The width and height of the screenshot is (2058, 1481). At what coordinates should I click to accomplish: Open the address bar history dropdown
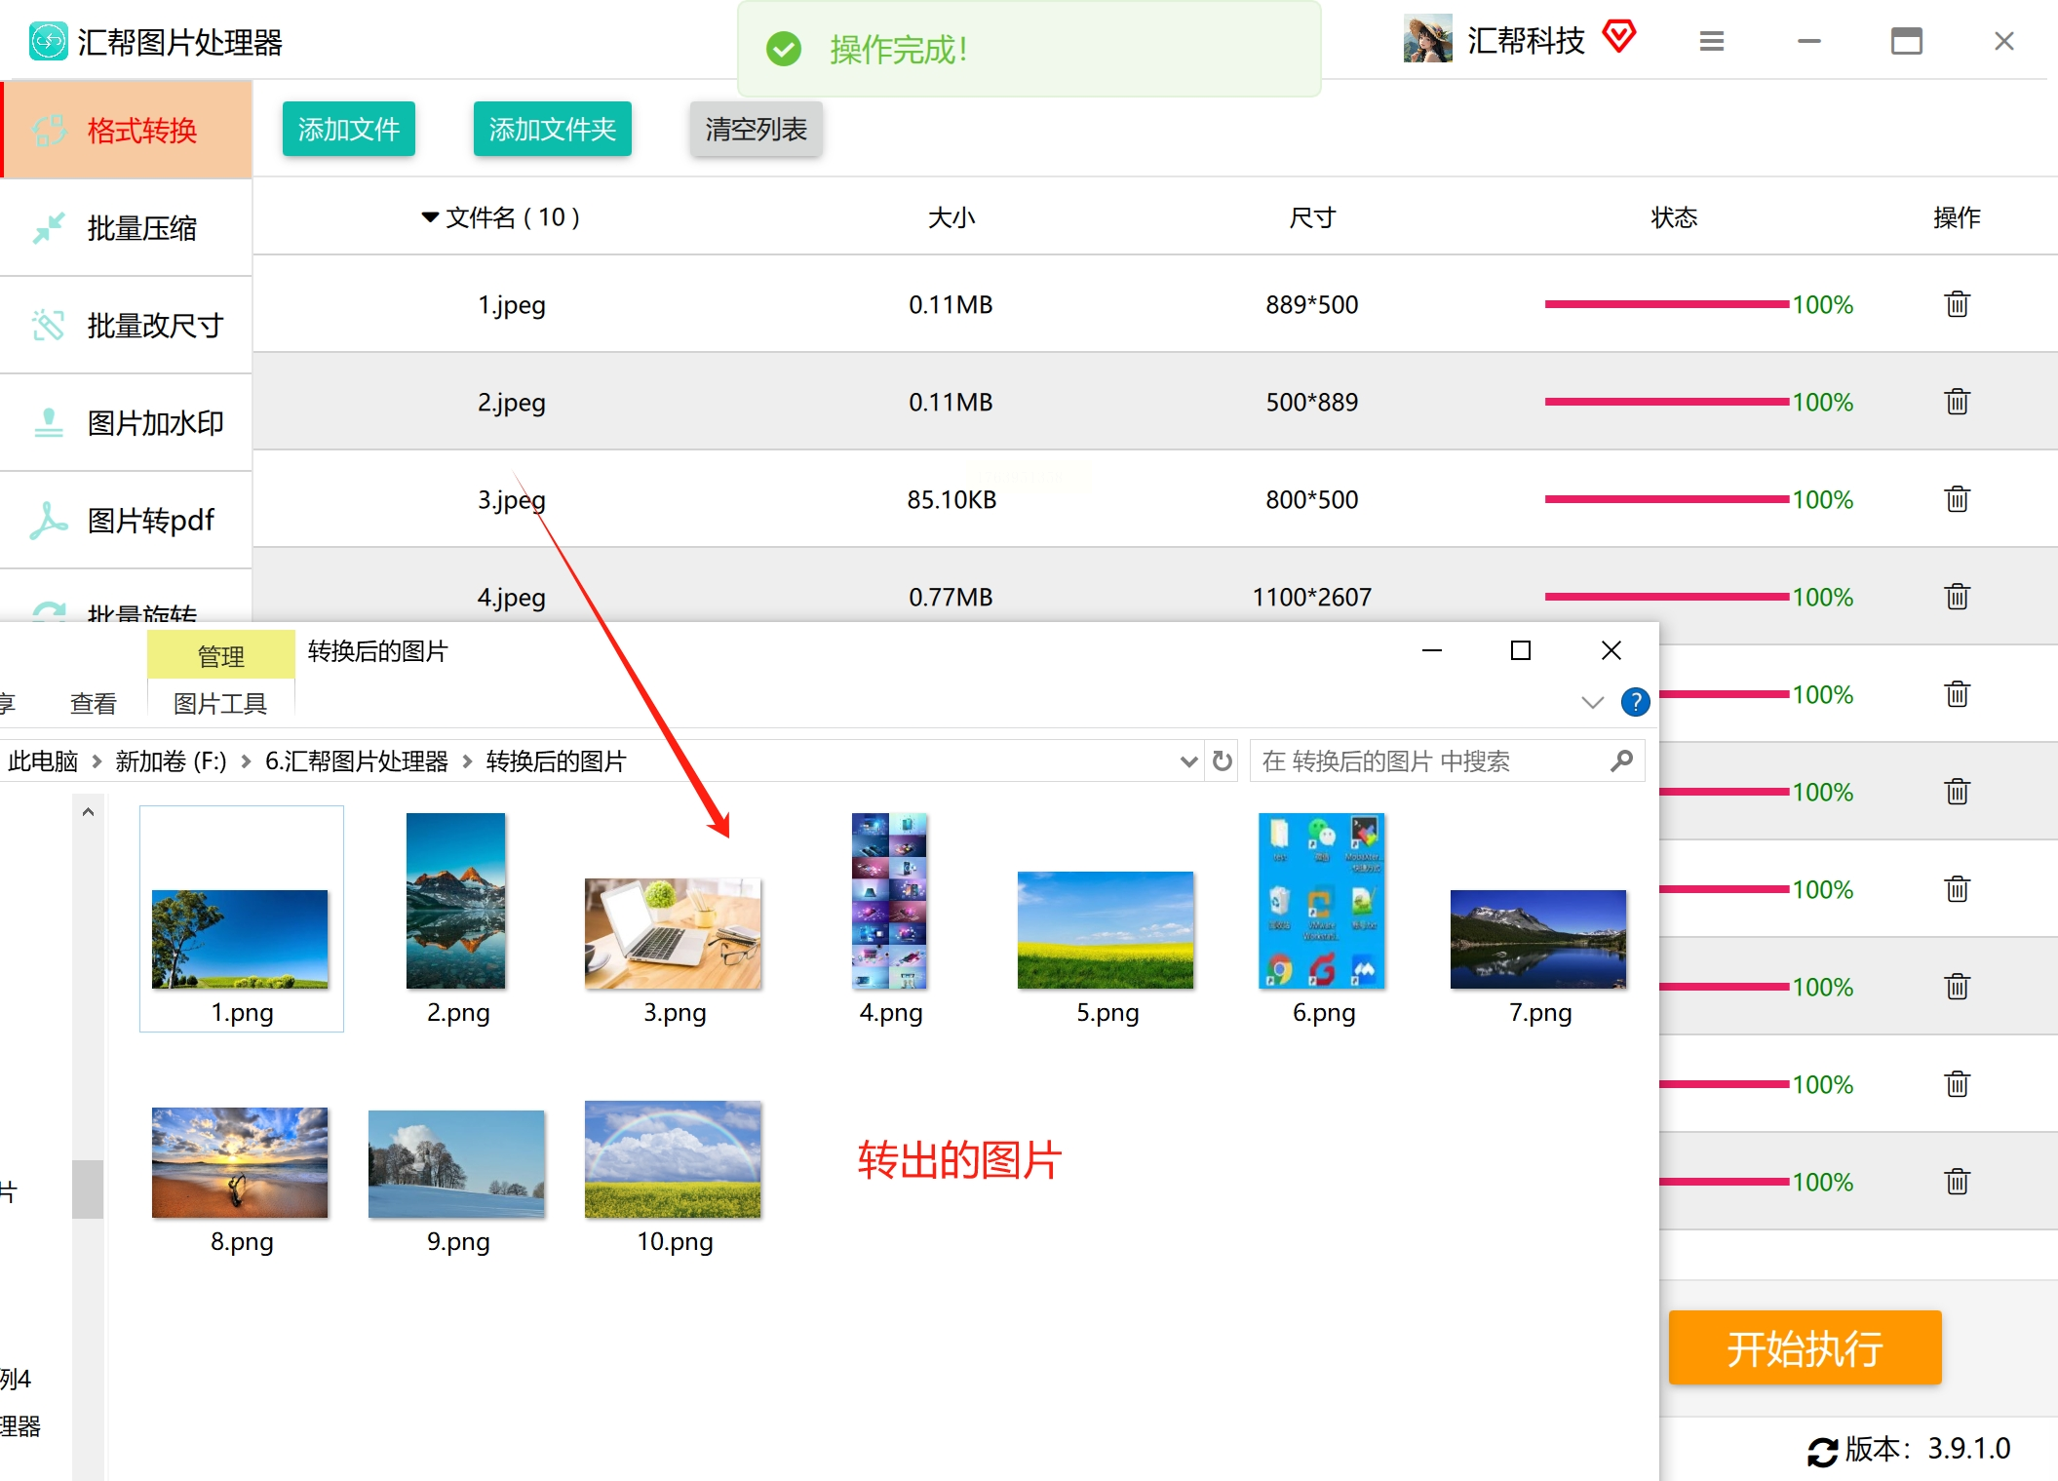pyautogui.click(x=1188, y=760)
